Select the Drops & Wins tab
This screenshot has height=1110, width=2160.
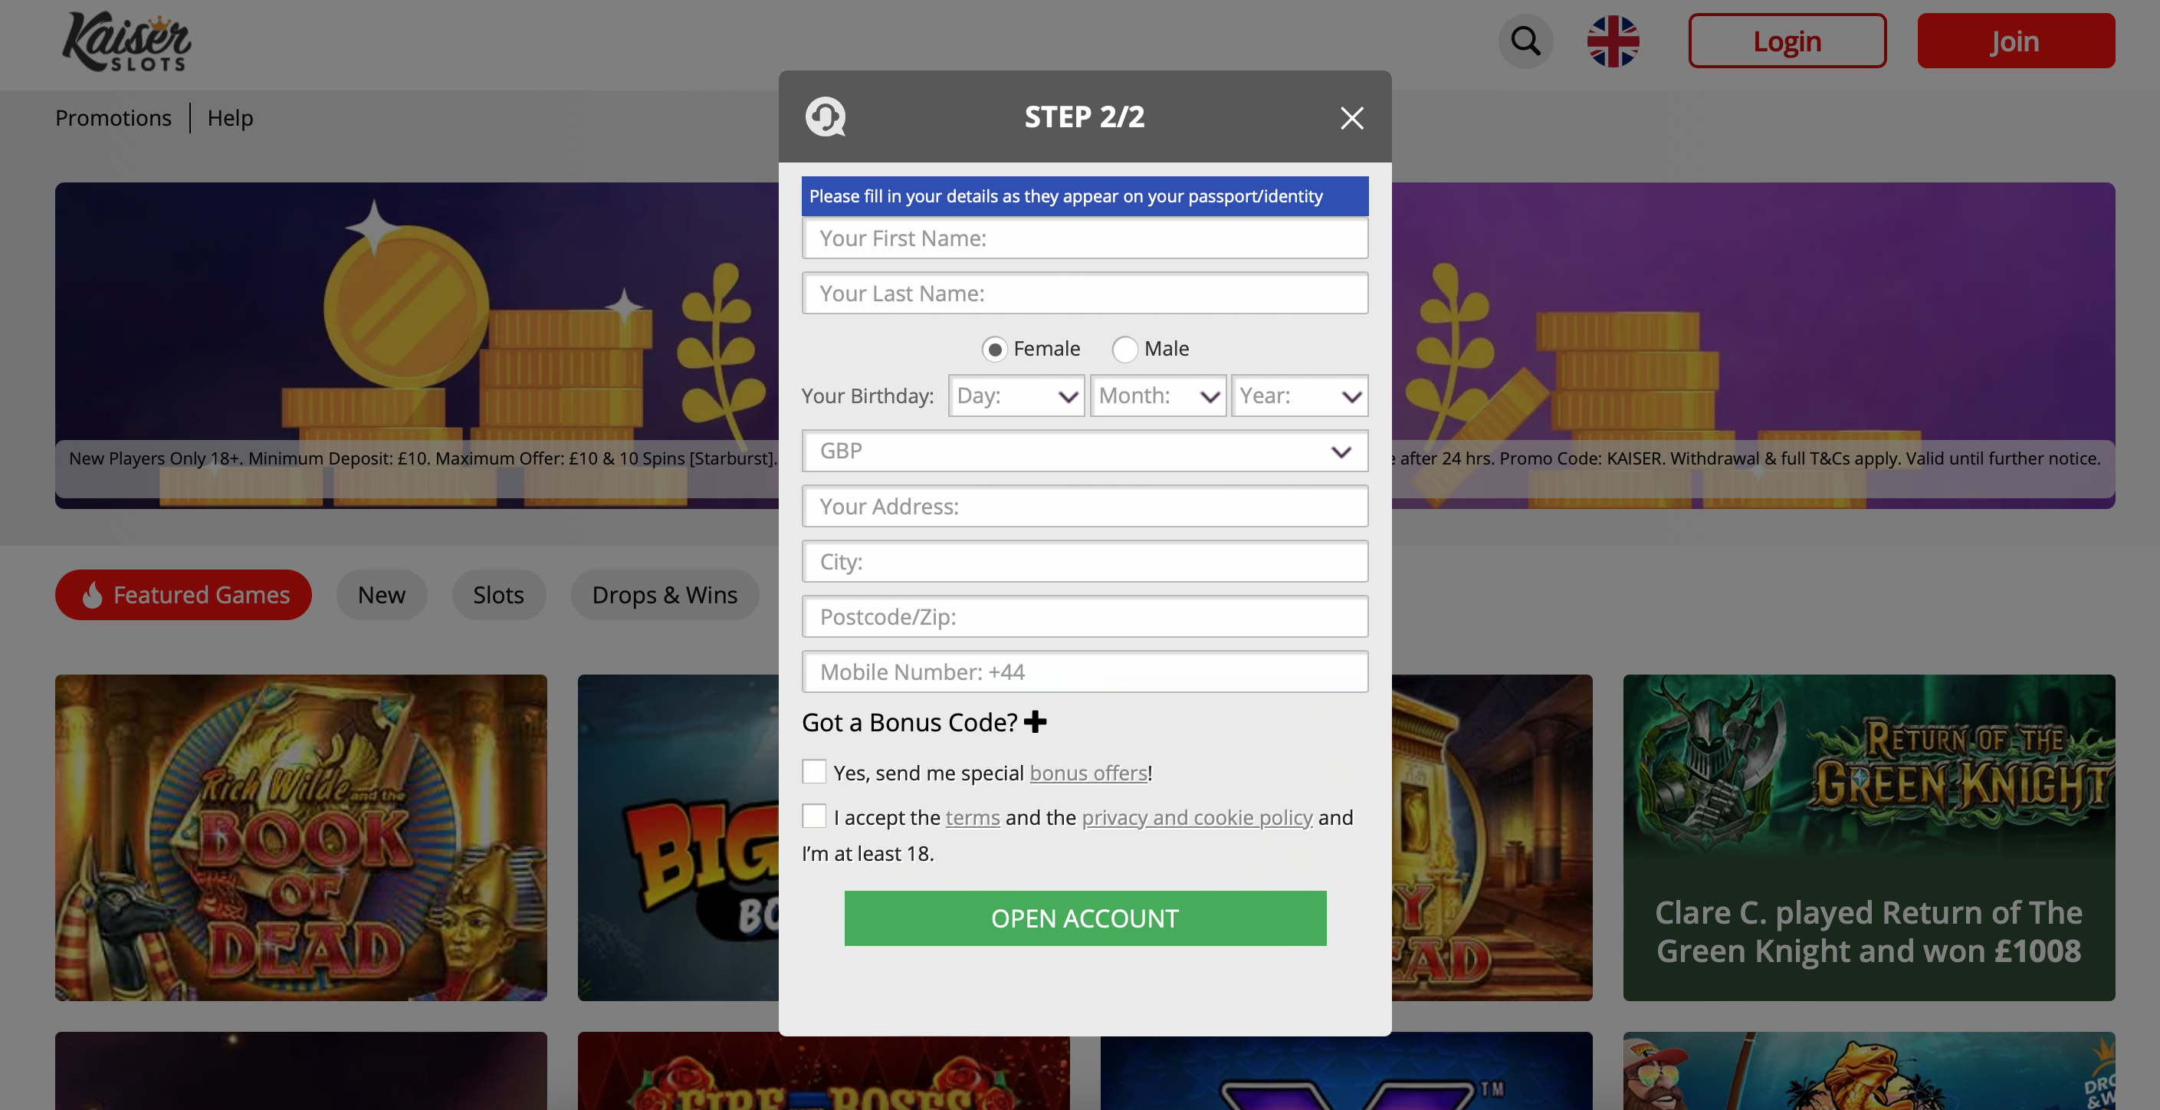tap(665, 595)
